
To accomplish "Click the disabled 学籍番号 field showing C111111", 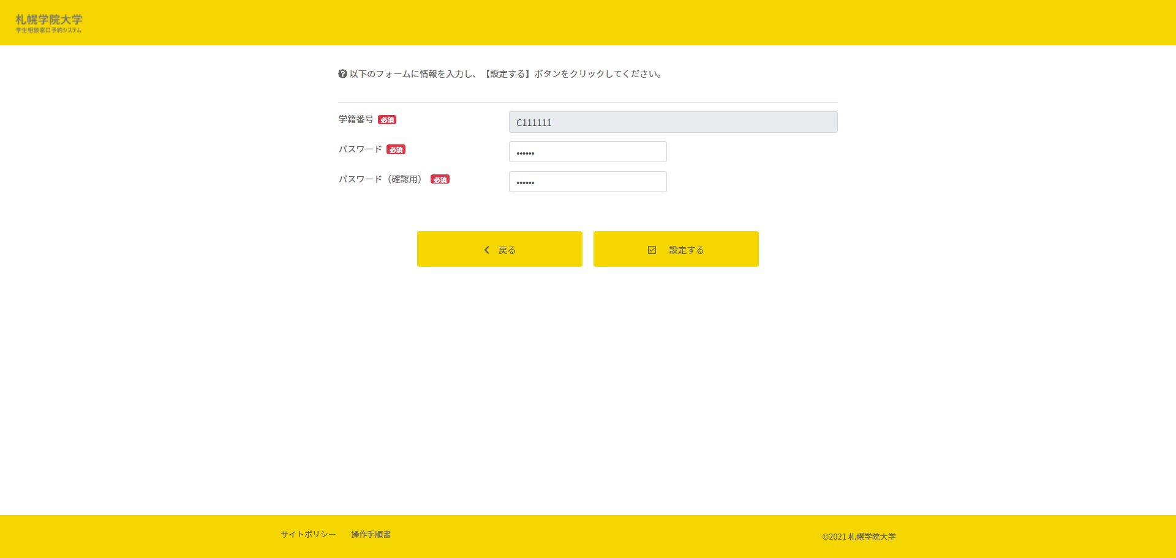I will (673, 122).
